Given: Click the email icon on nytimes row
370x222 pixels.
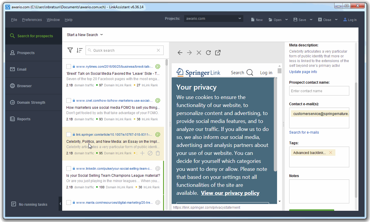Looking at the screenshot, I should click(158, 67).
